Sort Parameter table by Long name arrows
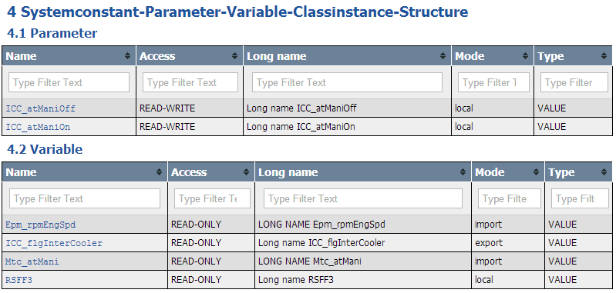This screenshot has height=293, width=616. [443, 56]
